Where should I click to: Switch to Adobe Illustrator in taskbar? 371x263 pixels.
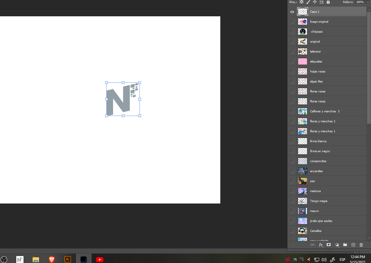(x=68, y=259)
